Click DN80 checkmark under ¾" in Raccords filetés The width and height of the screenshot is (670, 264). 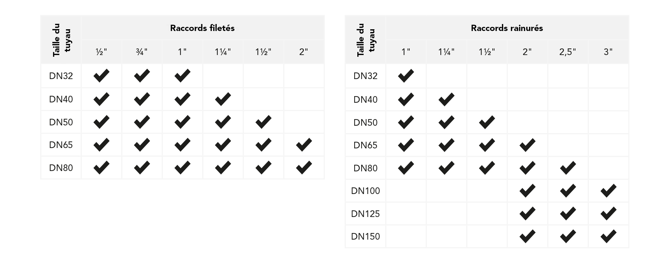(142, 168)
